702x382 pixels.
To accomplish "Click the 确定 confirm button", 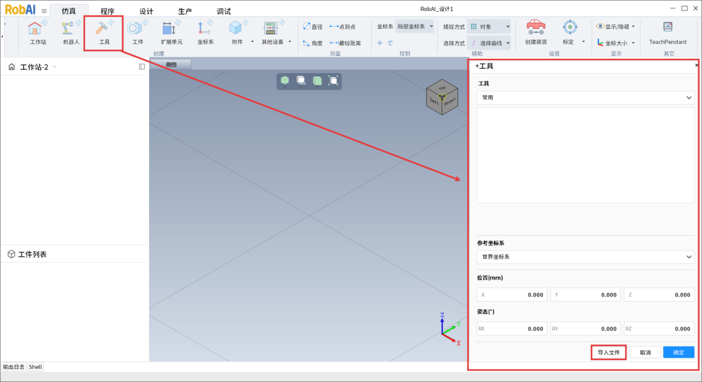I will [x=679, y=352].
